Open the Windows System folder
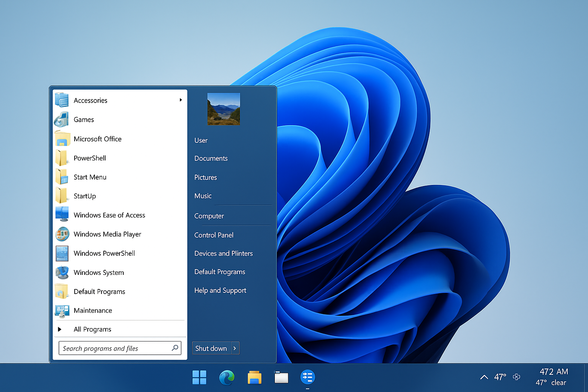Screen dimensions: 588x392 pyautogui.click(x=99, y=272)
